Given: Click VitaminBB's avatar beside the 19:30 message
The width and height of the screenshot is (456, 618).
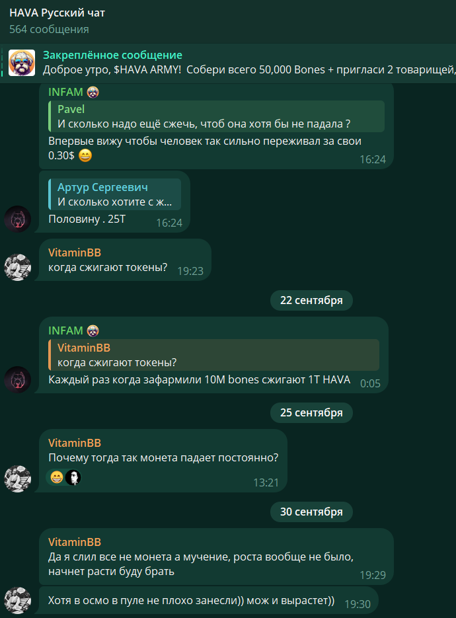Looking at the screenshot, I should [17, 600].
